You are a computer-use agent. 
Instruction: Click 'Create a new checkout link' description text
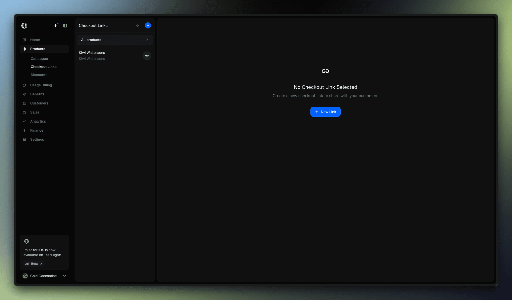[325, 96]
